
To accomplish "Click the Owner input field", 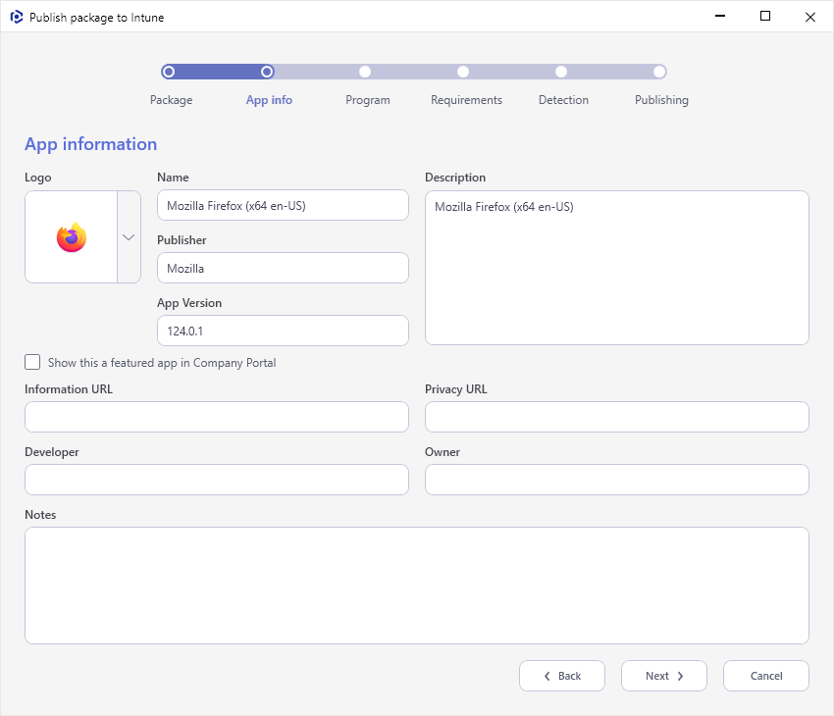I will [x=617, y=480].
